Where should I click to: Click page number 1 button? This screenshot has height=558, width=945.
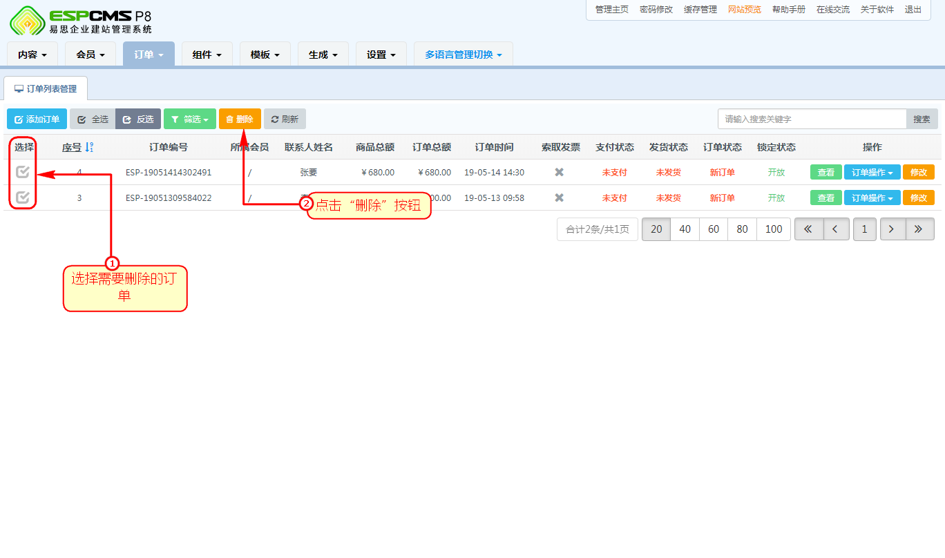864,229
